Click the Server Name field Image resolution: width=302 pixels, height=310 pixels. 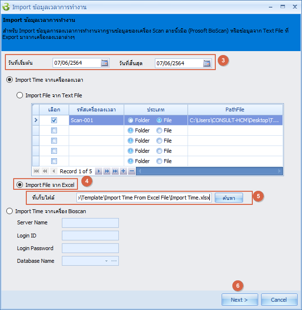(90, 223)
